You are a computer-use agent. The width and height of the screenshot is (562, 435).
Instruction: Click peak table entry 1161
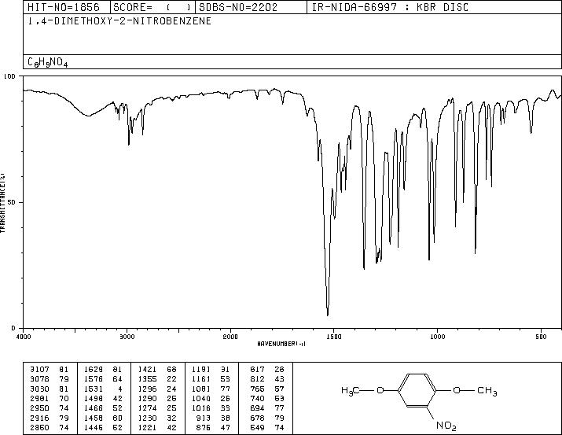(x=201, y=379)
